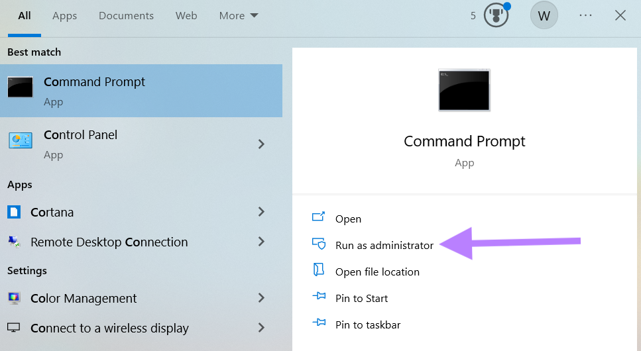The image size is (641, 351).
Task: Open the W user account avatar
Action: pos(544,15)
